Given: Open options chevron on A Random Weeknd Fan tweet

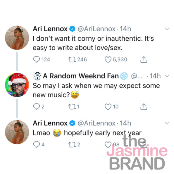Looking at the screenshot, I should (x=167, y=76).
